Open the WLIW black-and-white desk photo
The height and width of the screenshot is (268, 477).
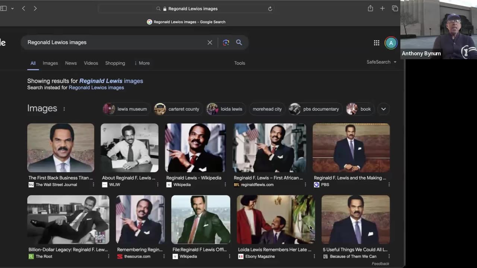click(x=130, y=148)
